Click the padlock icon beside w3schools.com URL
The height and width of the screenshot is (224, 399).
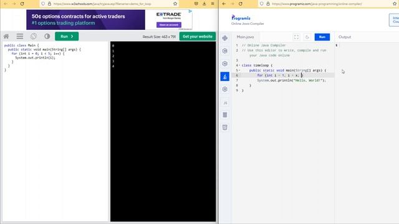pyautogui.click(x=49, y=4)
